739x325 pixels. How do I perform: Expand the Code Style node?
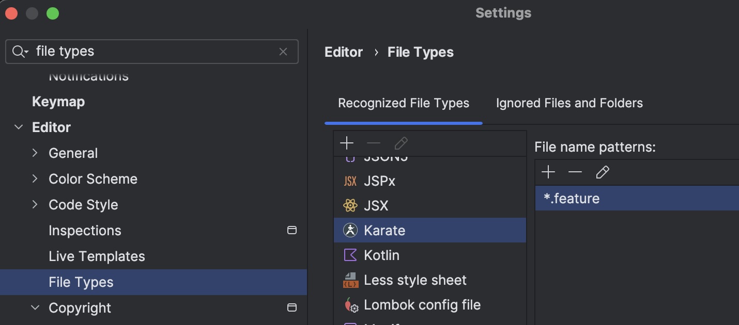tap(35, 205)
